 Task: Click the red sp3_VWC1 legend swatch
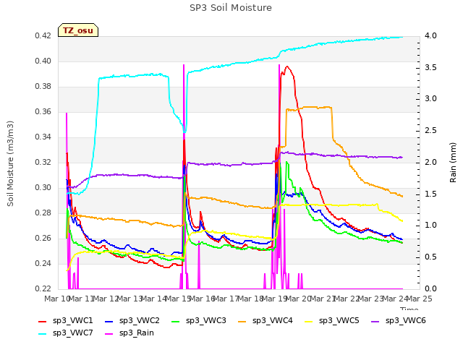pos(43,321)
